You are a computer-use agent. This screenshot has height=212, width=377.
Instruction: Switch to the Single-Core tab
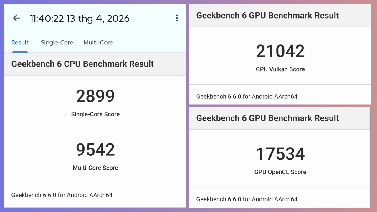pos(57,42)
